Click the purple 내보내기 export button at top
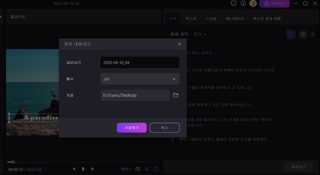The width and height of the screenshot is (320, 175). pyautogui.click(x=274, y=4)
